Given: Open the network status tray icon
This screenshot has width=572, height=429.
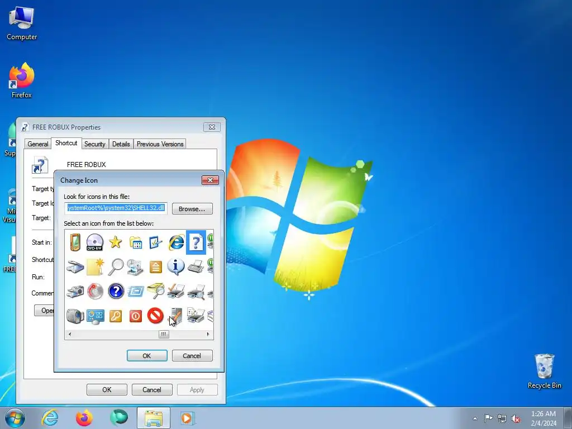Looking at the screenshot, I should click(x=502, y=419).
